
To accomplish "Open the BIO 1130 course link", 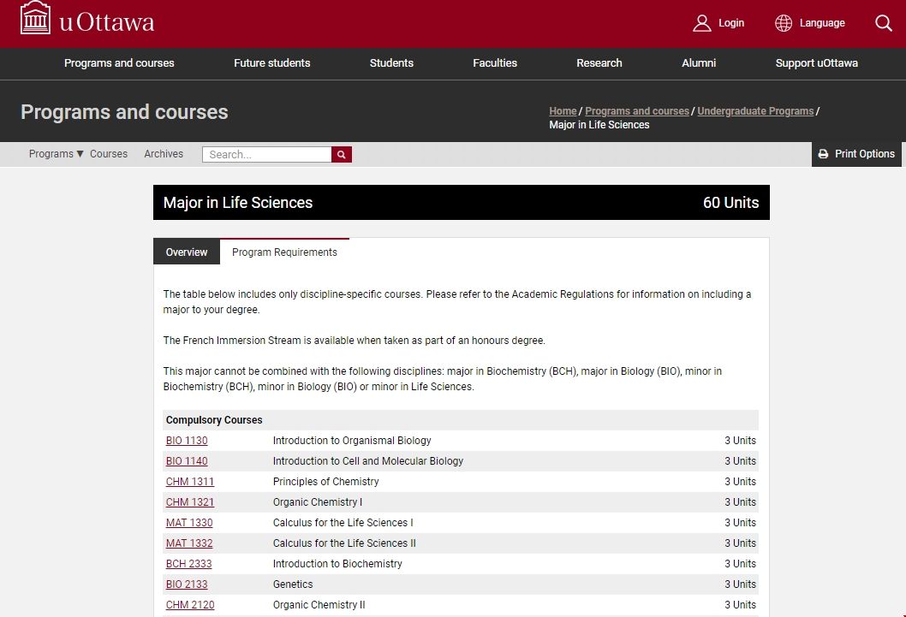I will pos(187,441).
